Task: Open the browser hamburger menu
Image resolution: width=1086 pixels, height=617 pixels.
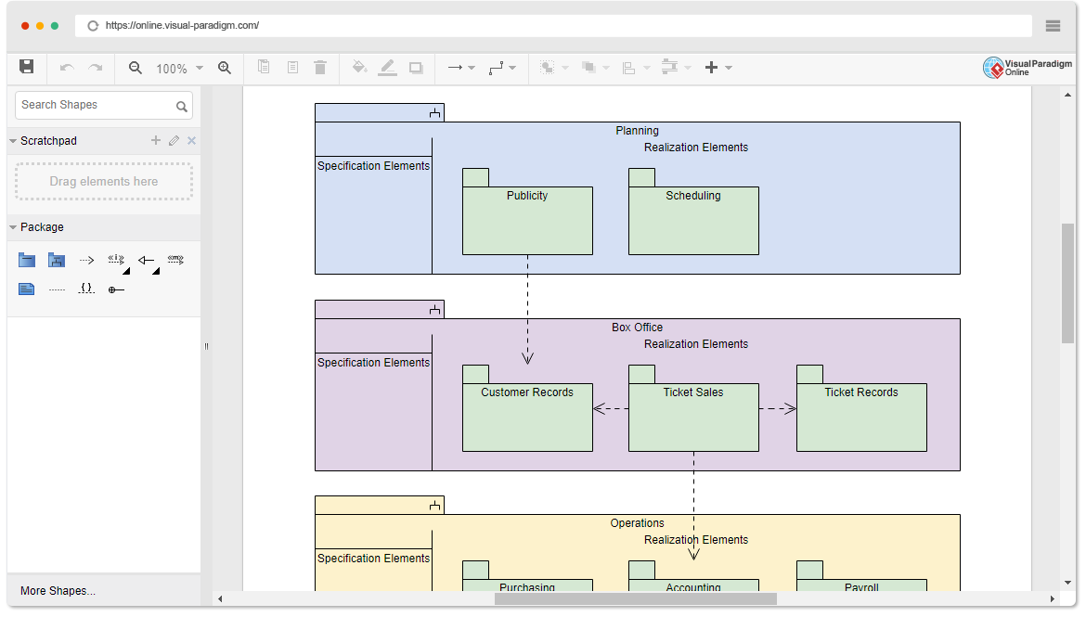Action: coord(1054,25)
